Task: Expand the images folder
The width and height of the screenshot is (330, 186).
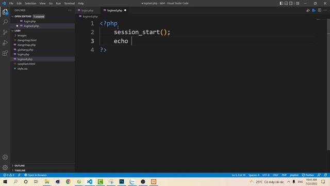Action: [x=22, y=36]
